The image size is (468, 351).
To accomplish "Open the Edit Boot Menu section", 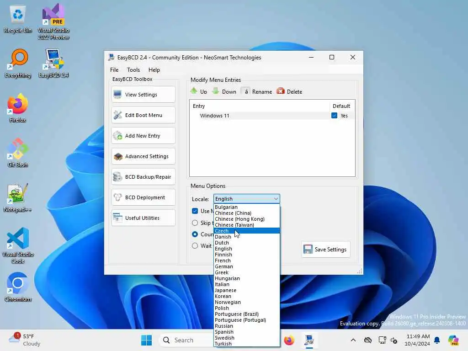I will (143, 115).
